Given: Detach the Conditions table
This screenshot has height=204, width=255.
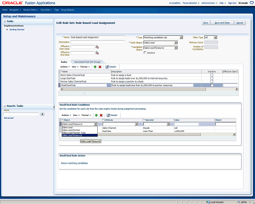Looking at the screenshot, I should pyautogui.click(x=112, y=115).
